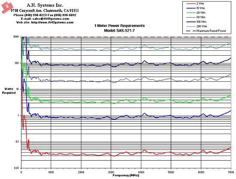
Task: Click the 200 V/m legend entry
Action: pos(197,26)
